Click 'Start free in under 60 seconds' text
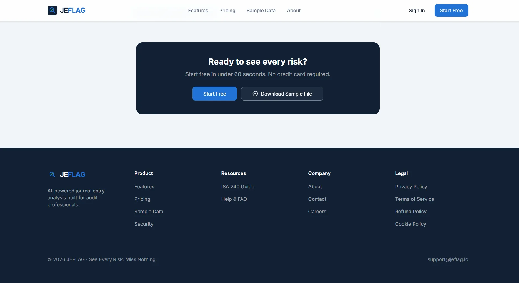The width and height of the screenshot is (519, 283). point(258,74)
